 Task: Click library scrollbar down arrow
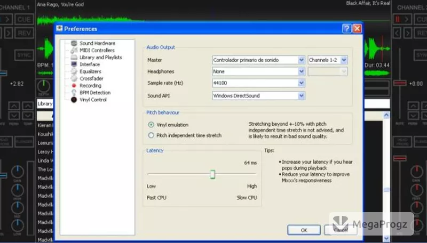[386, 238]
